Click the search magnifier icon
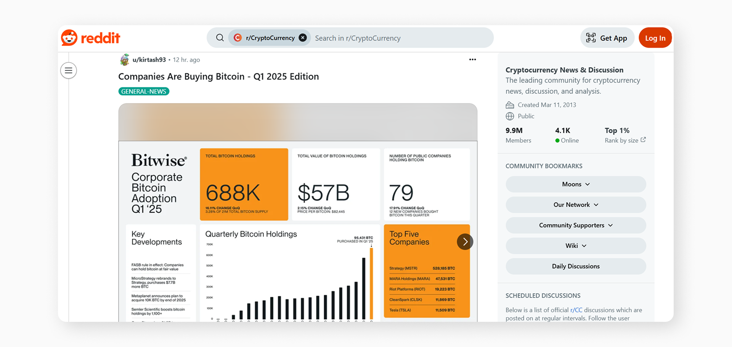 coord(220,38)
